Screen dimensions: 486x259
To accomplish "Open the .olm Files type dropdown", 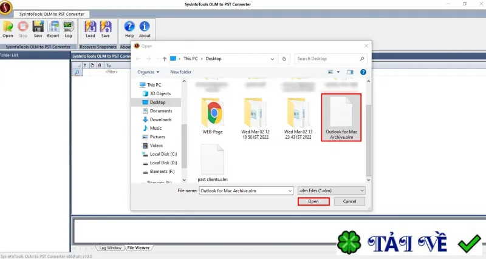I will point(331,190).
